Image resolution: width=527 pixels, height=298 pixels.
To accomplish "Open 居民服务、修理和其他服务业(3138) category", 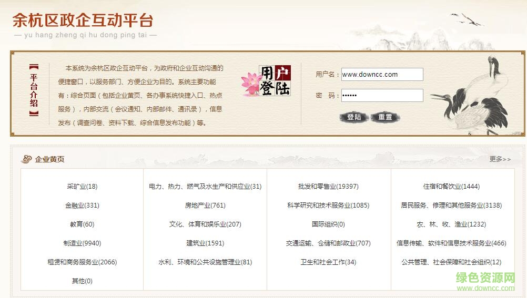I will point(451,205).
